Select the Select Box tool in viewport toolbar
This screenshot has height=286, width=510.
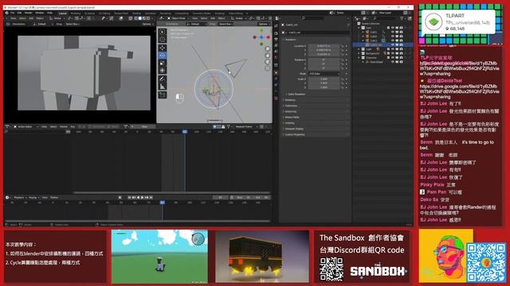tap(163, 32)
